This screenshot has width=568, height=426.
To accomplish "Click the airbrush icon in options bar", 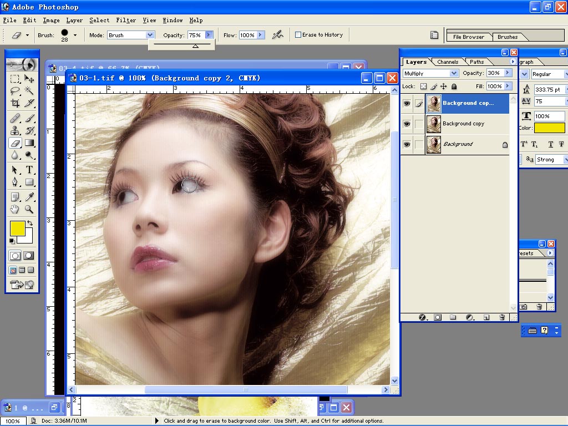I will 278,35.
